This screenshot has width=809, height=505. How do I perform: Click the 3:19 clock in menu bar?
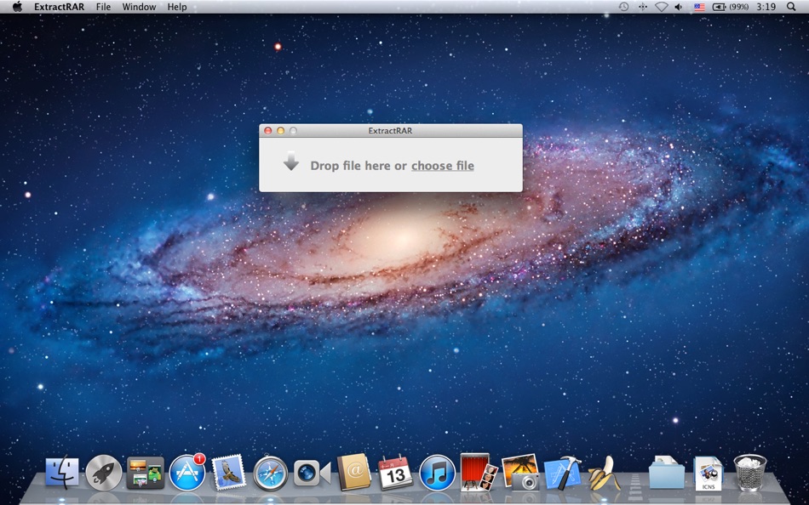pyautogui.click(x=766, y=7)
